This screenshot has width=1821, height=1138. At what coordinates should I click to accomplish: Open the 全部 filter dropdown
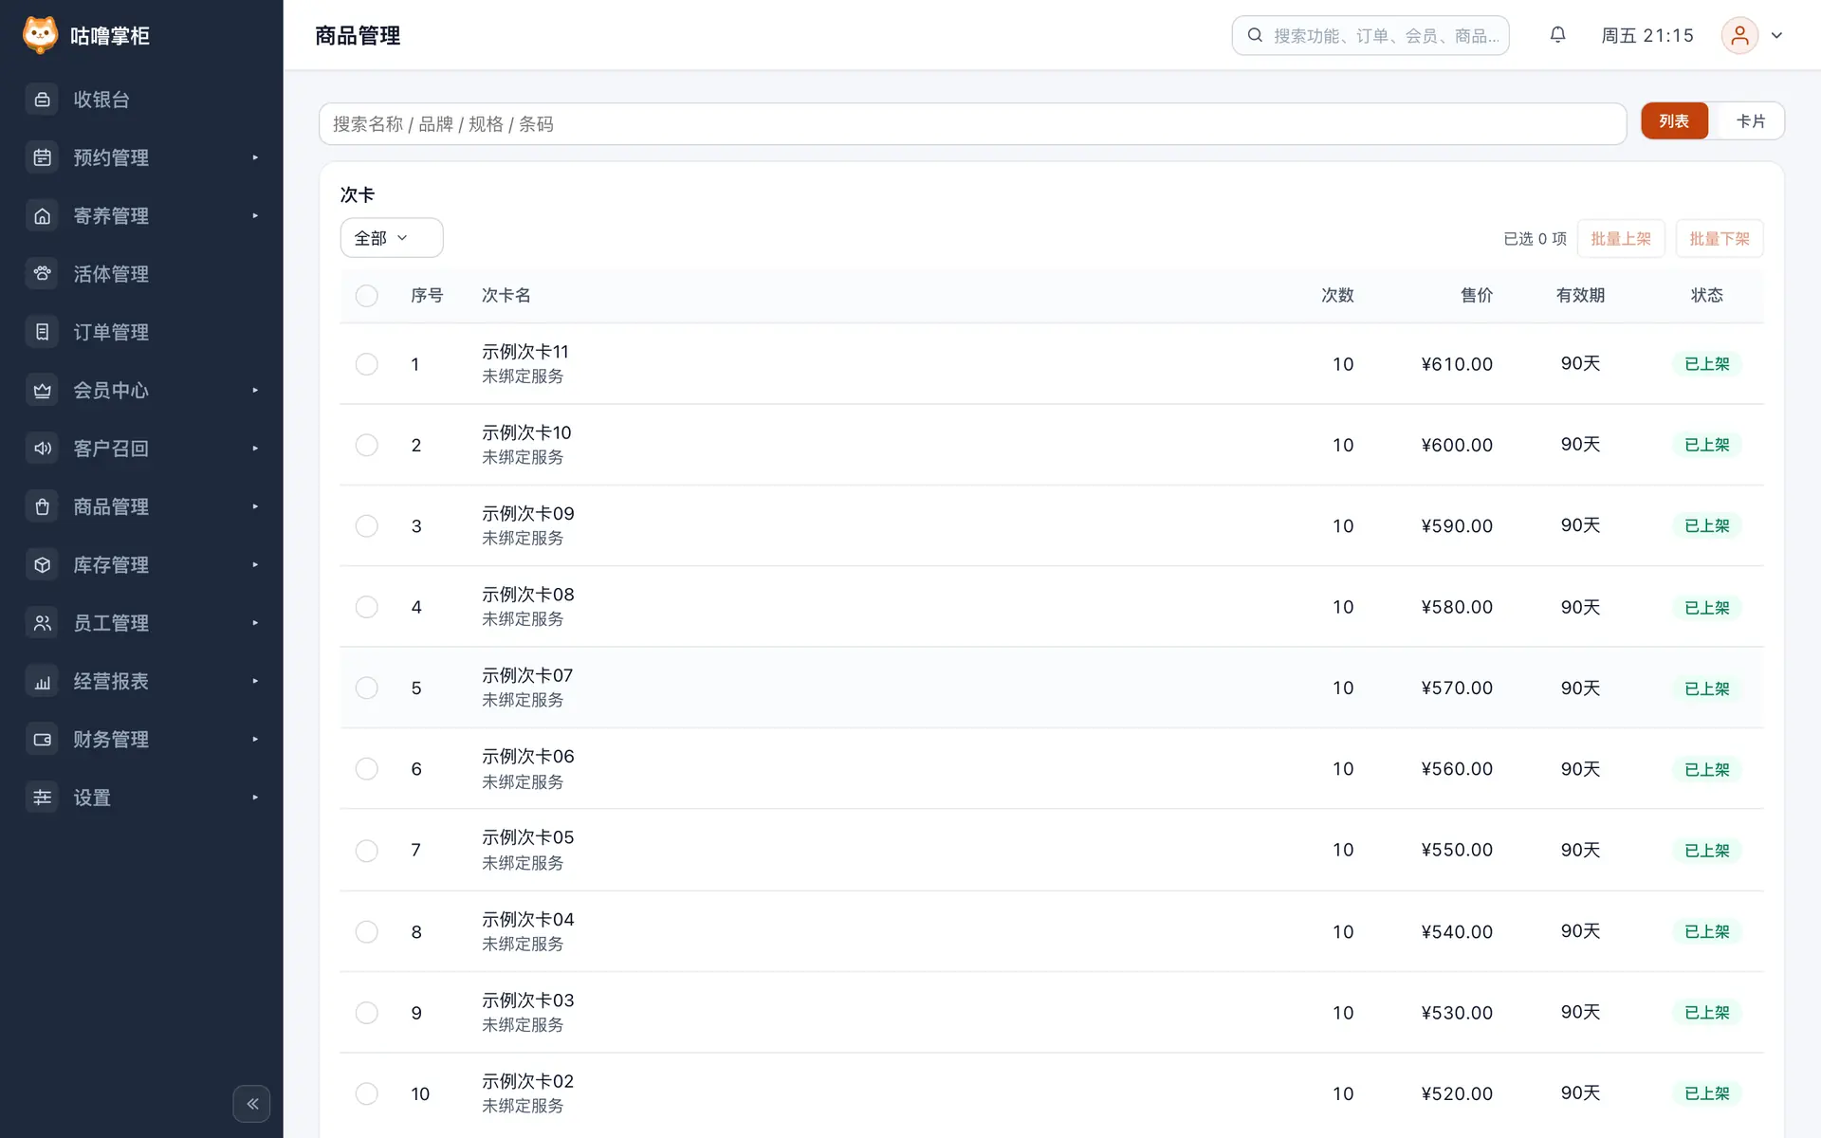click(392, 238)
